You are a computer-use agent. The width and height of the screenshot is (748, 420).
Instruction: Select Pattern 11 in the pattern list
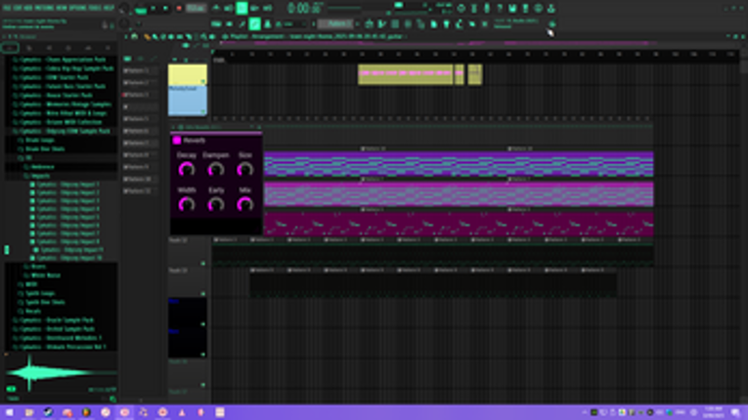tap(139, 190)
